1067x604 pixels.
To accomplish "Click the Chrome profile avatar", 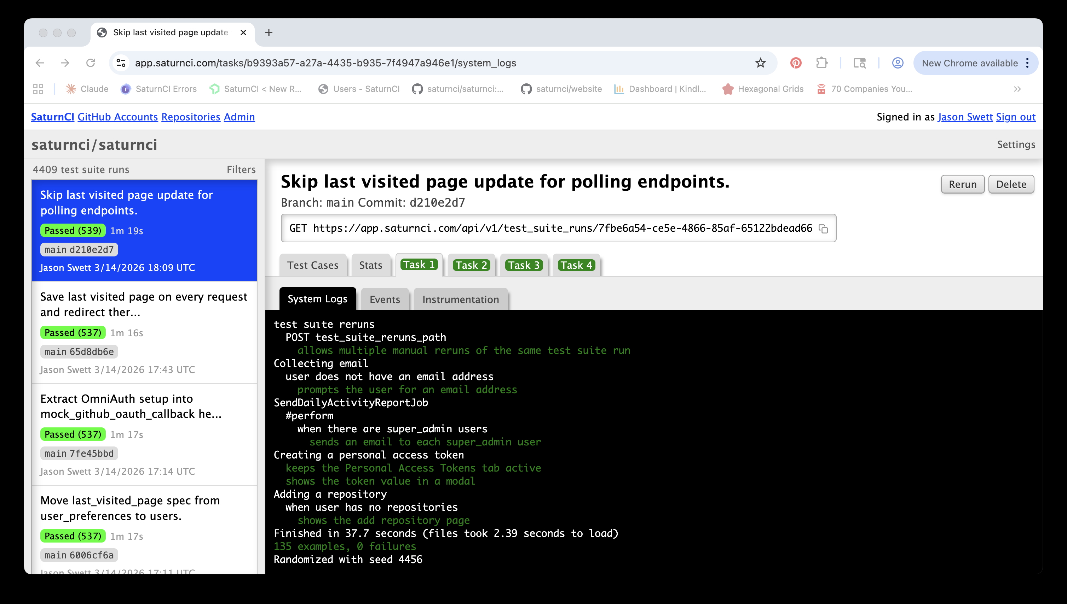I will tap(897, 63).
